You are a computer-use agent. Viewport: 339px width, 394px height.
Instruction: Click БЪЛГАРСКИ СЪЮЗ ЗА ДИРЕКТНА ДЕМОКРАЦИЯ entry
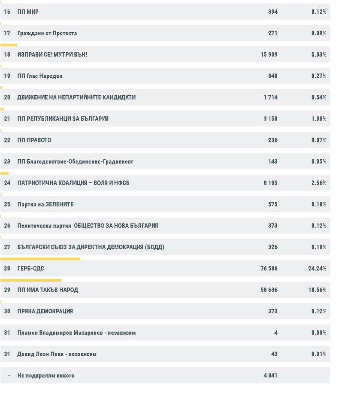pyautogui.click(x=91, y=247)
